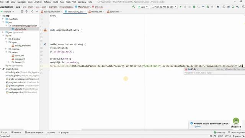Viewport: 245px width, 138px height.
Task: Collapse the layout folder
Action: click(6, 42)
